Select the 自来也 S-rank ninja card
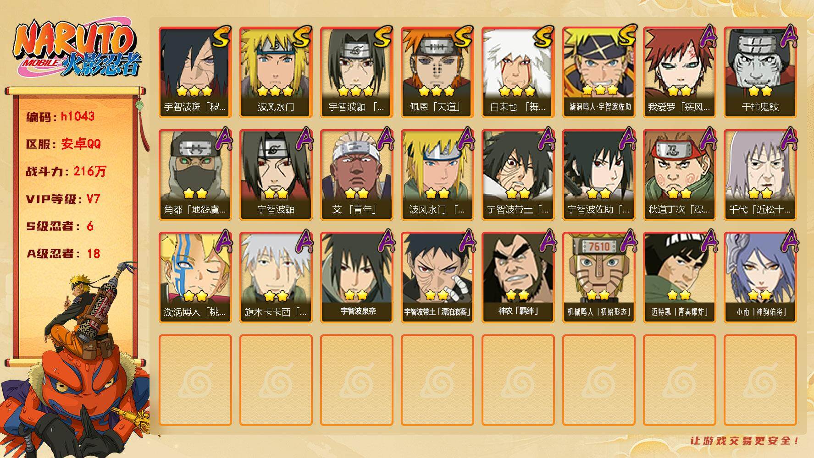 [x=518, y=72]
